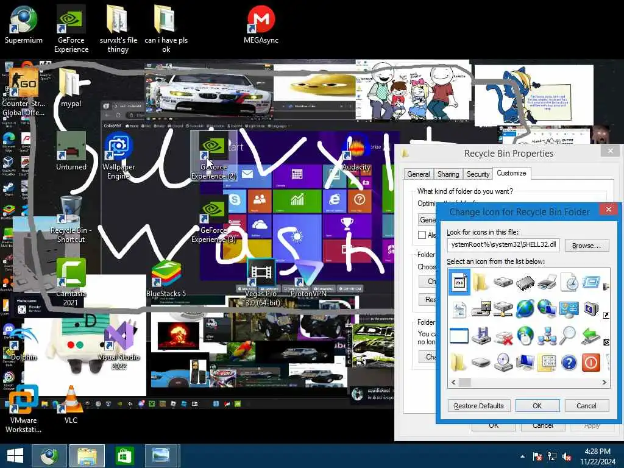Open the taskbar clock and date
Viewport: 624px width, 468px height.
[x=597, y=456]
